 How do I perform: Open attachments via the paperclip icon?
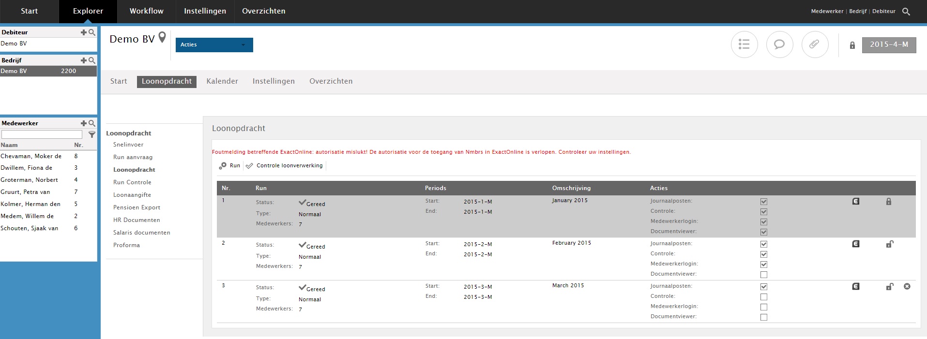tap(815, 44)
